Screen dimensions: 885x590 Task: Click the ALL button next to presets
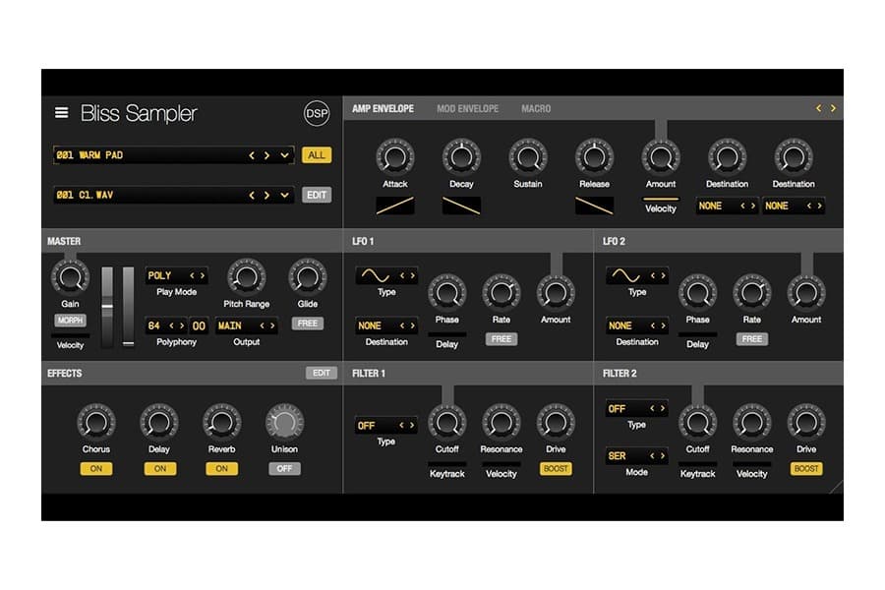(x=316, y=155)
